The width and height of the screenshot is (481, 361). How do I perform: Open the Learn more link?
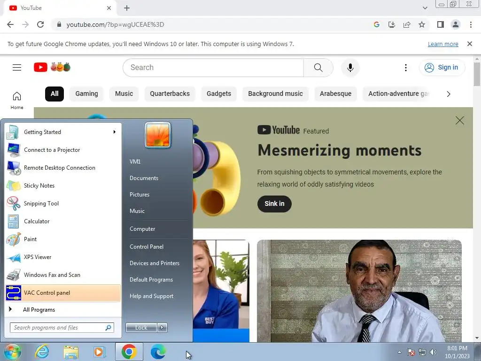pos(443,44)
